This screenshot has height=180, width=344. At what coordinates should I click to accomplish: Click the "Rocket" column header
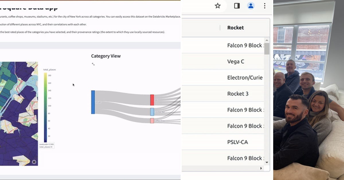(x=235, y=28)
